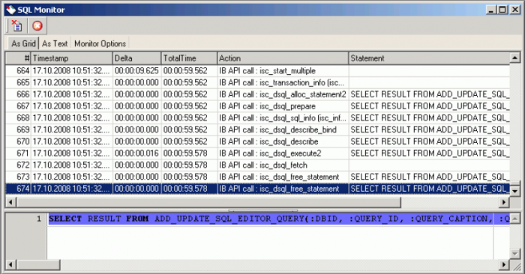Select row 672 isc_dsql_fetch entry
Screen dimensions: 525x274
click(257, 165)
